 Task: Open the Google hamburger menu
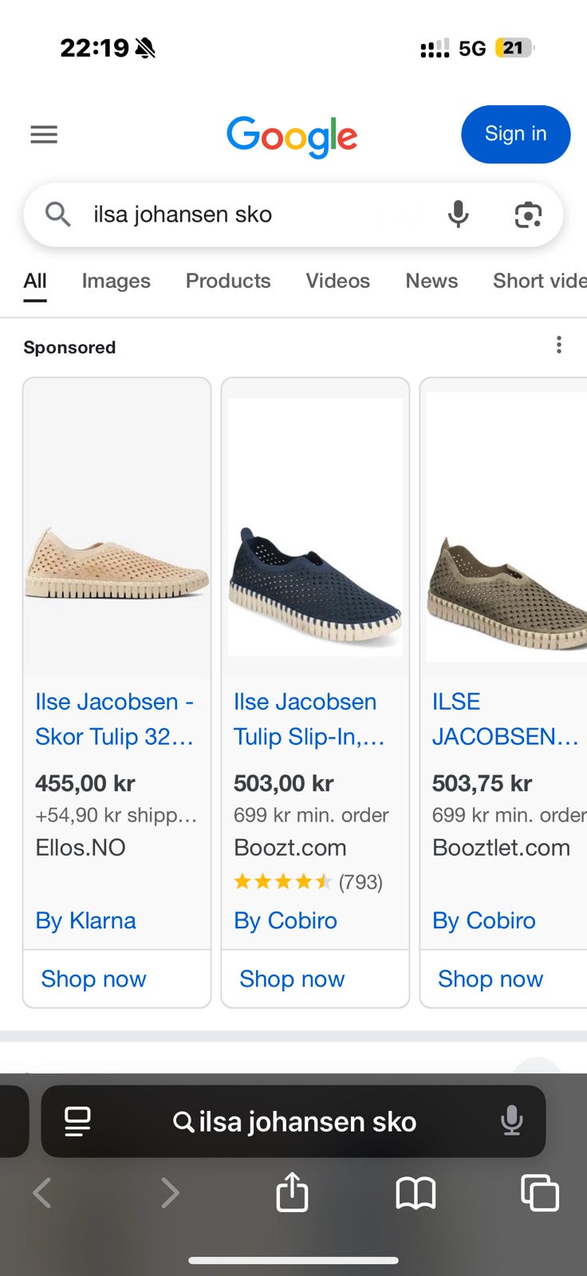[x=44, y=135]
